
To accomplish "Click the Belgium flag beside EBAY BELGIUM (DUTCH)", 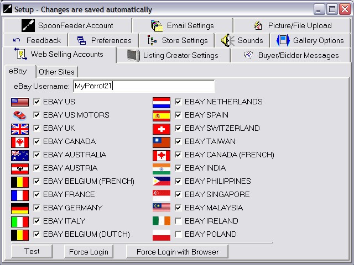I will click(x=20, y=235).
